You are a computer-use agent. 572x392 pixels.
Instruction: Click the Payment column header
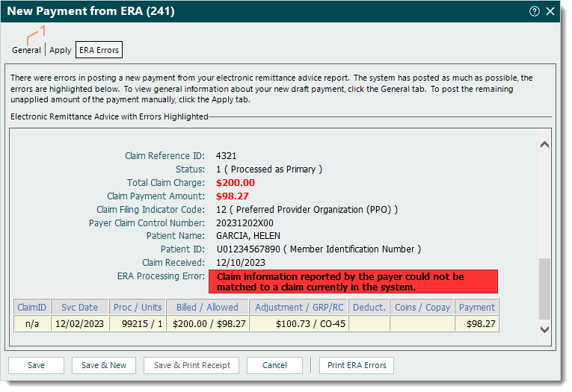[476, 307]
